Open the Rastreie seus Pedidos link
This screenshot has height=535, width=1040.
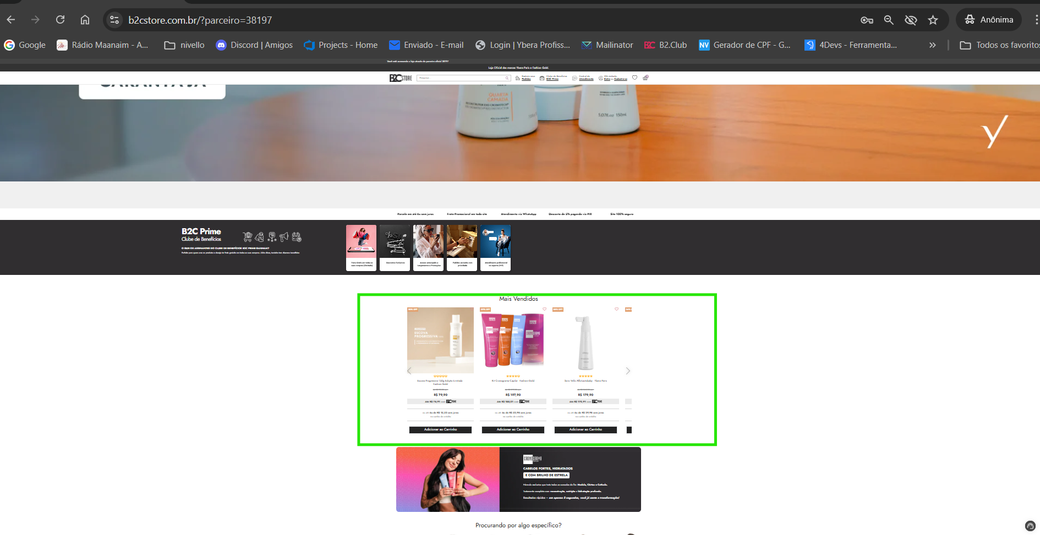click(x=526, y=78)
